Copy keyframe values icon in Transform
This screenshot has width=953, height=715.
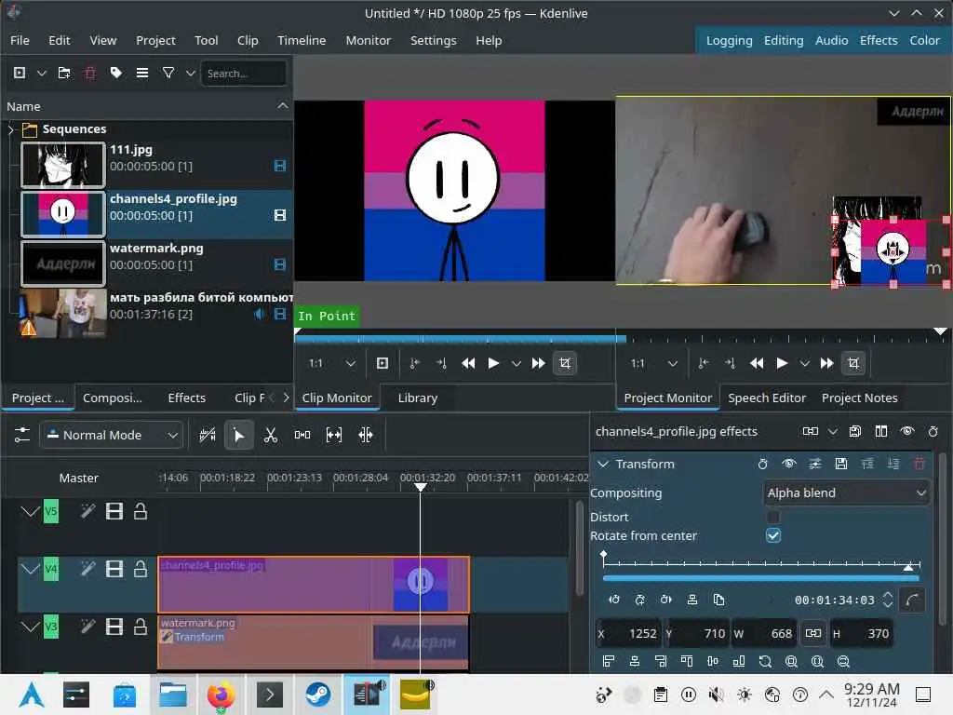pyautogui.click(x=718, y=600)
